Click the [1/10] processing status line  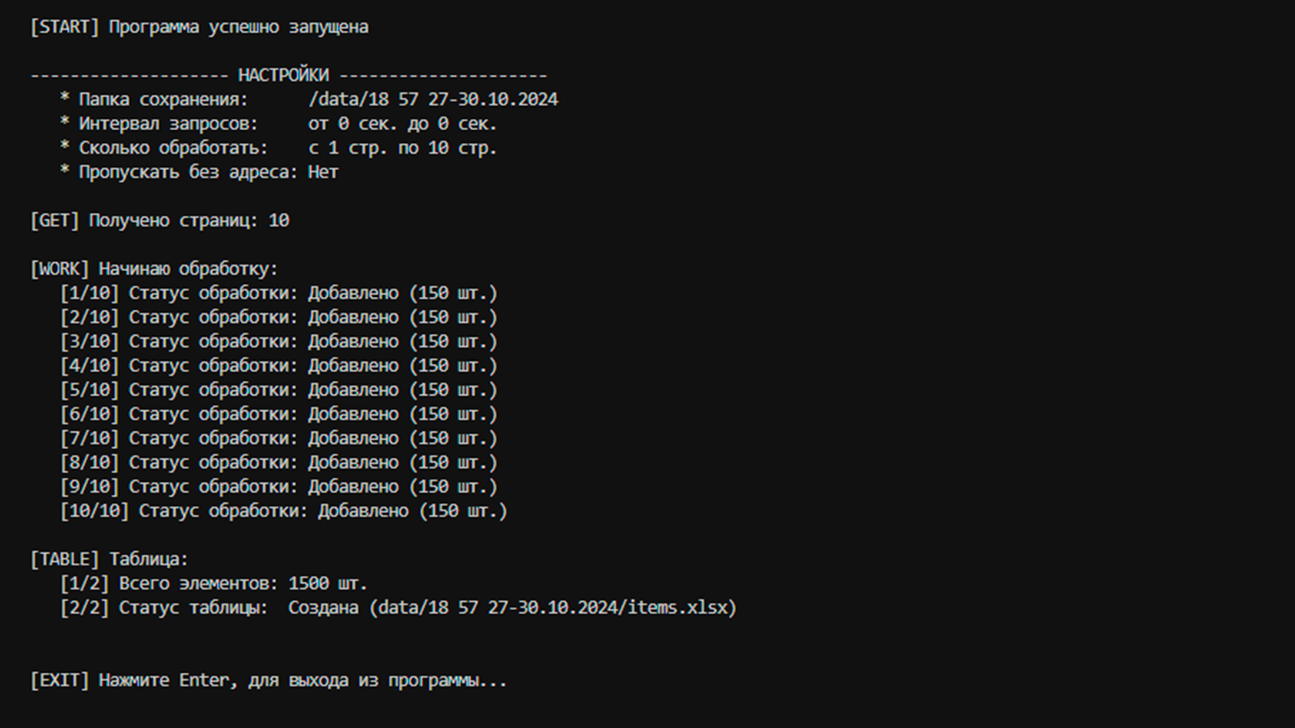click(x=278, y=293)
